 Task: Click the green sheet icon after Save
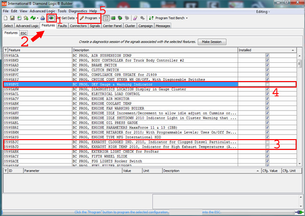click(19, 18)
